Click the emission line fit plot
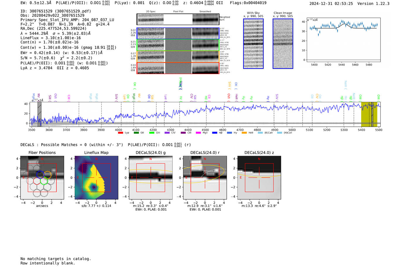Image resolution: width=410 pixels, height=279 pixels. click(344, 40)
